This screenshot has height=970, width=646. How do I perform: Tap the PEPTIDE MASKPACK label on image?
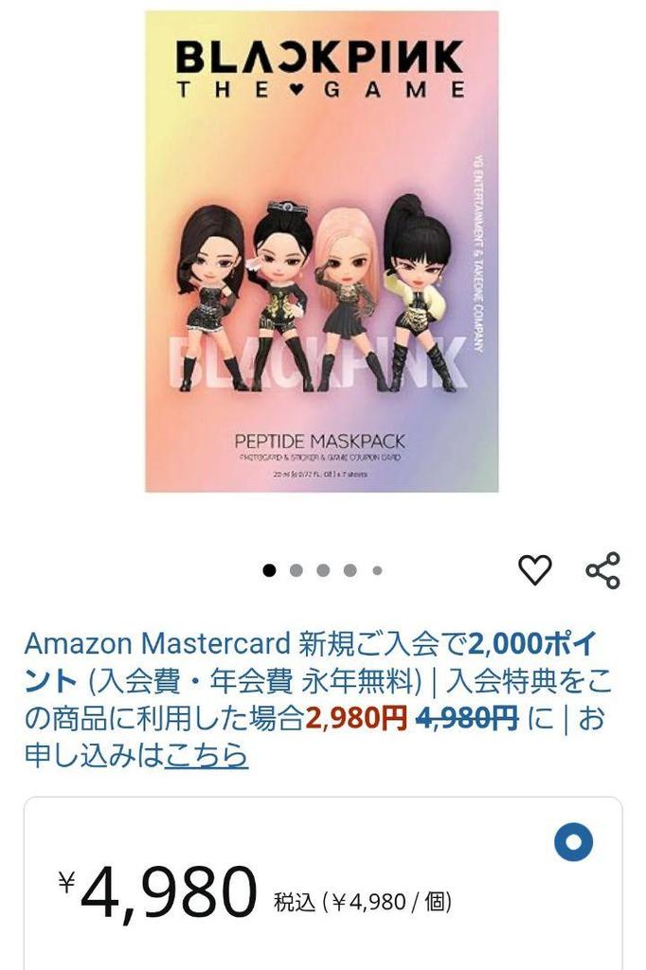319,441
